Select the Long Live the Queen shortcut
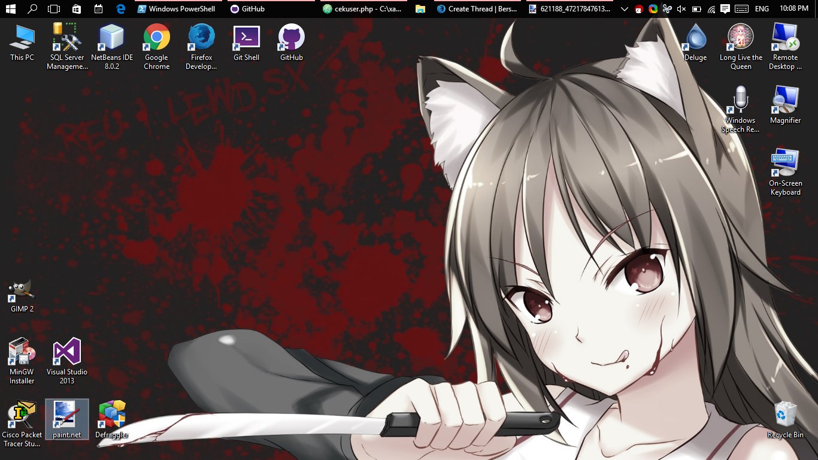Image resolution: width=818 pixels, height=460 pixels. coord(741,47)
